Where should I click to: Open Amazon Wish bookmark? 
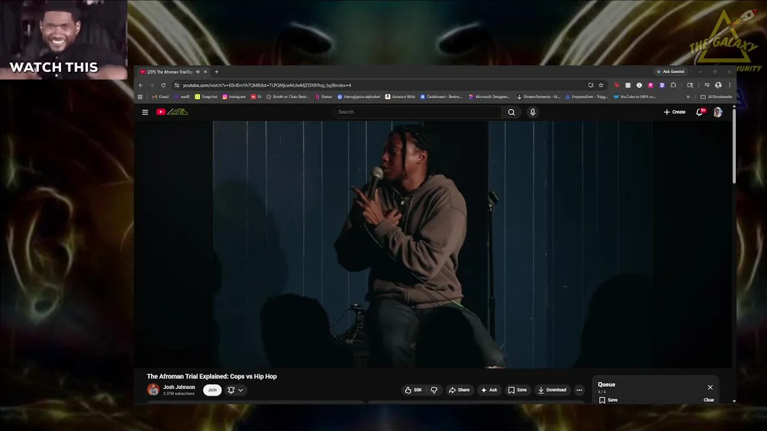400,97
